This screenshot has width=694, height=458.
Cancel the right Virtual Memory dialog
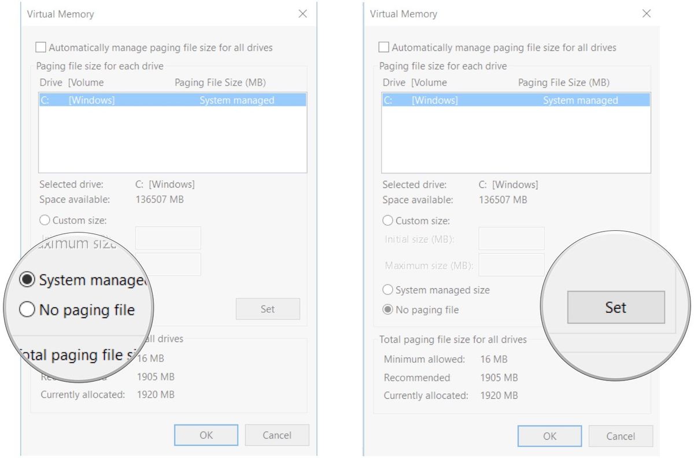coord(621,436)
